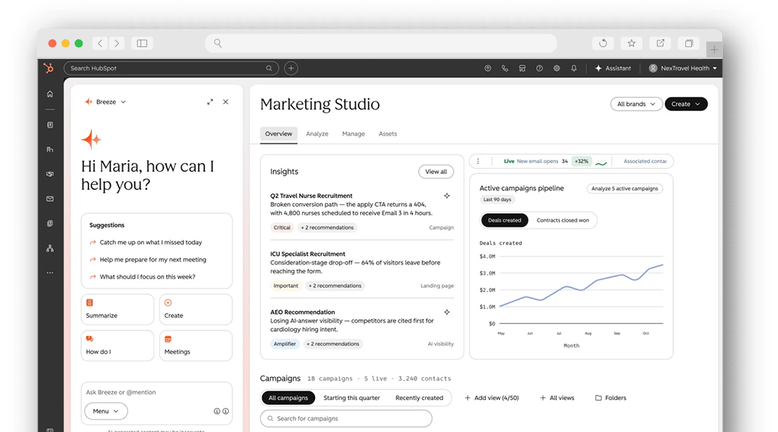Click the info icons in Breeze input
Viewport: 778px width, 432px height.
pos(221,411)
